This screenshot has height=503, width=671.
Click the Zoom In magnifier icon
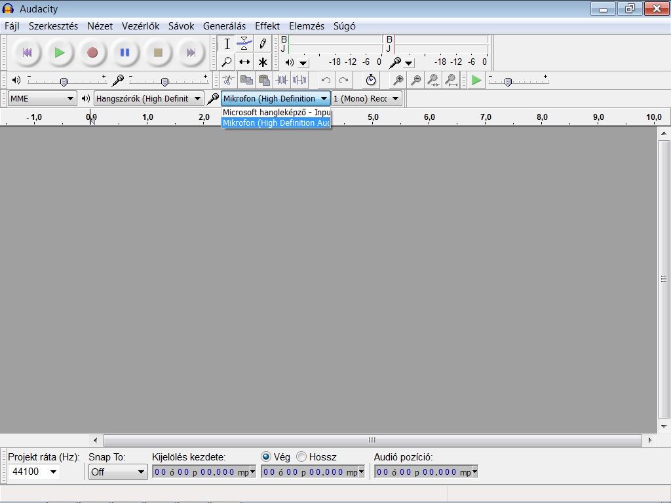(398, 80)
